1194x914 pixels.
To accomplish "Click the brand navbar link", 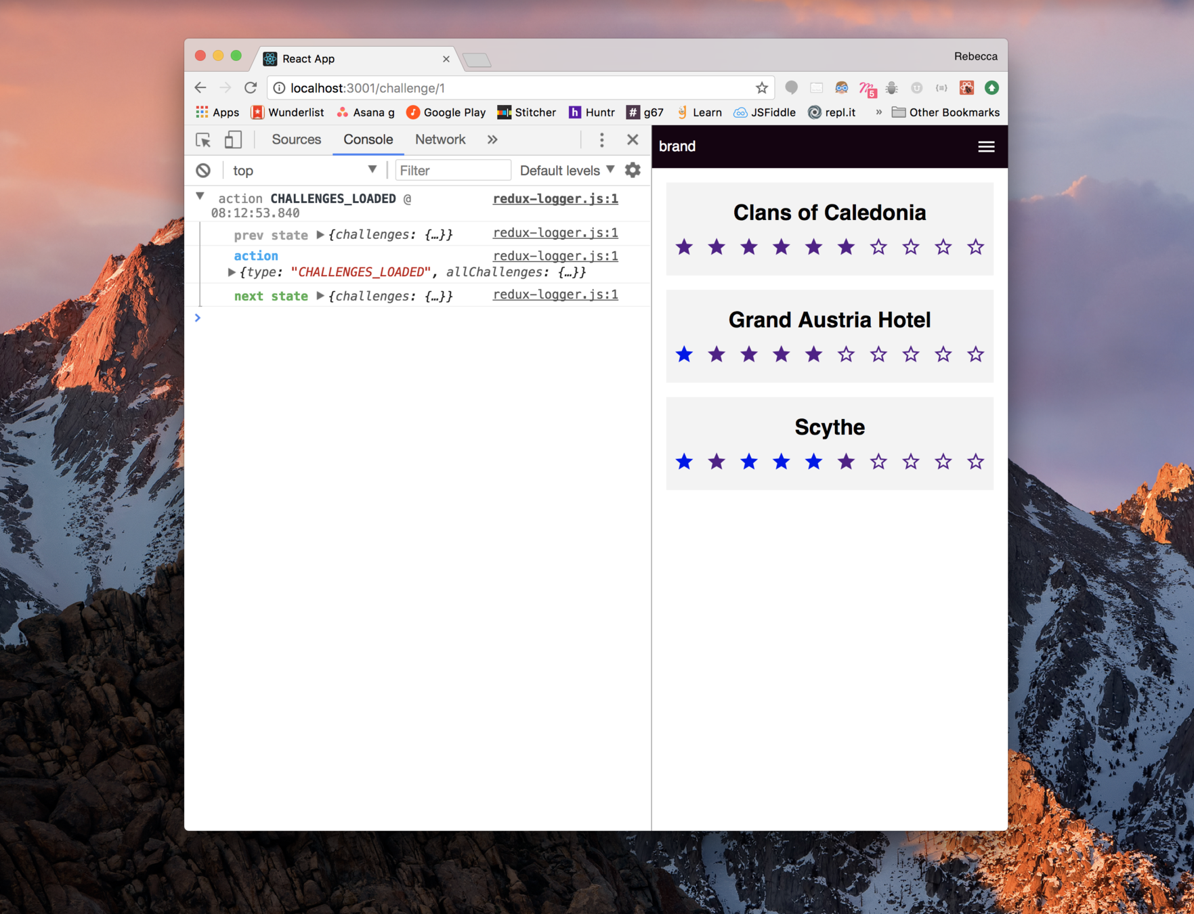I will coord(677,146).
